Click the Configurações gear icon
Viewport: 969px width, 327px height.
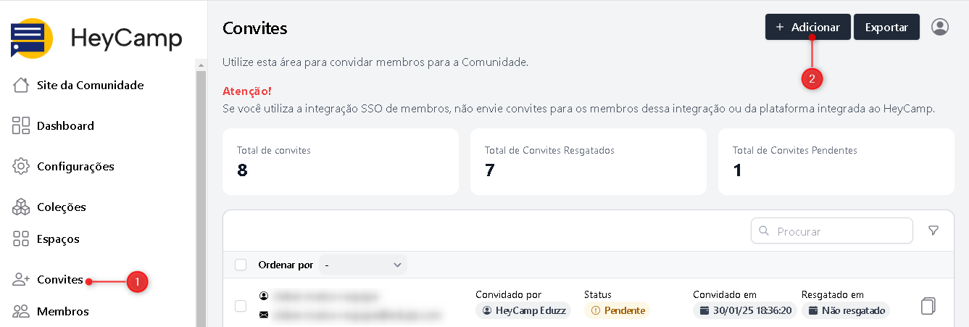click(21, 166)
